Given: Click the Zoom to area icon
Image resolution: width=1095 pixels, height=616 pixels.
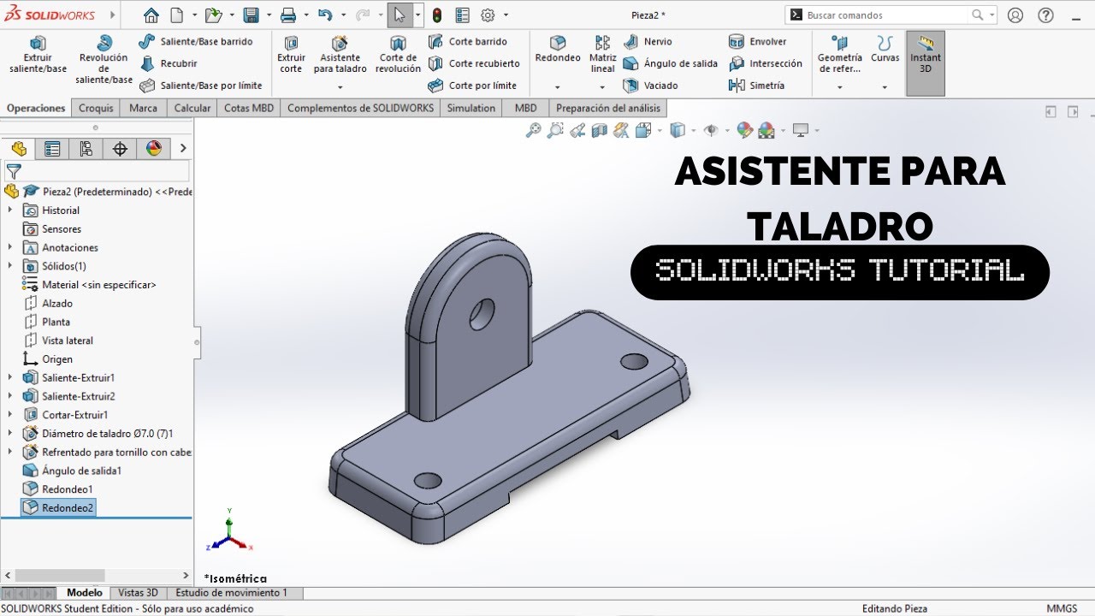Looking at the screenshot, I should [555, 130].
